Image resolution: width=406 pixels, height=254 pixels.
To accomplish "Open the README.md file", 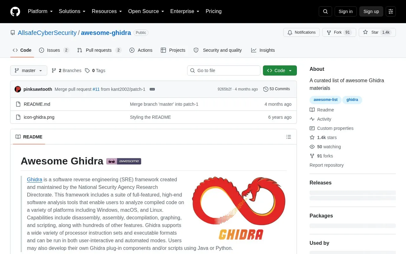I will [x=37, y=104].
